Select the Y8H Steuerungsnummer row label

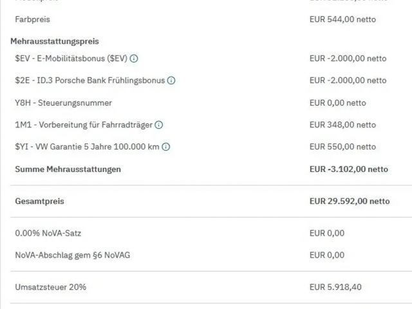point(63,103)
